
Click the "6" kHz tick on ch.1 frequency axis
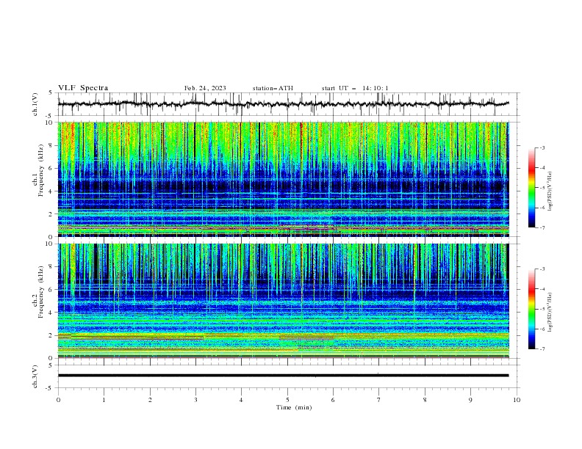pos(51,168)
